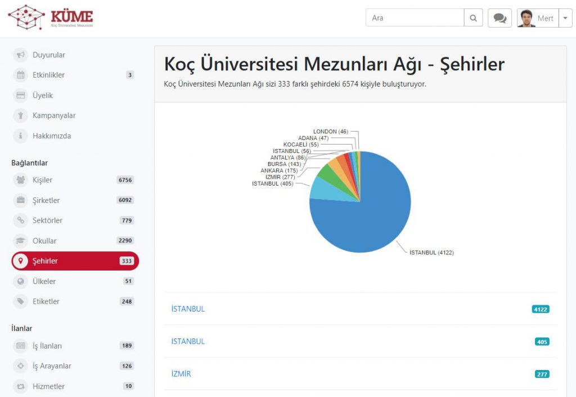Click the Kampanyalar icon
Image resolution: width=576 pixels, height=397 pixels.
[x=21, y=116]
